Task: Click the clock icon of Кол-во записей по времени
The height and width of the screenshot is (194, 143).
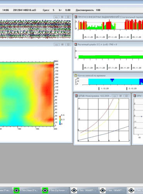Action: pyautogui.click(x=76, y=76)
